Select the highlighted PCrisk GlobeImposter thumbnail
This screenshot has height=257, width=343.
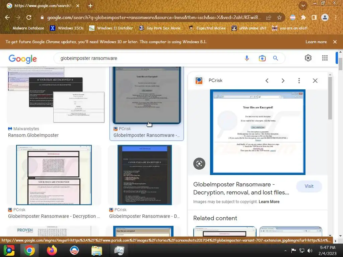pos(147,95)
